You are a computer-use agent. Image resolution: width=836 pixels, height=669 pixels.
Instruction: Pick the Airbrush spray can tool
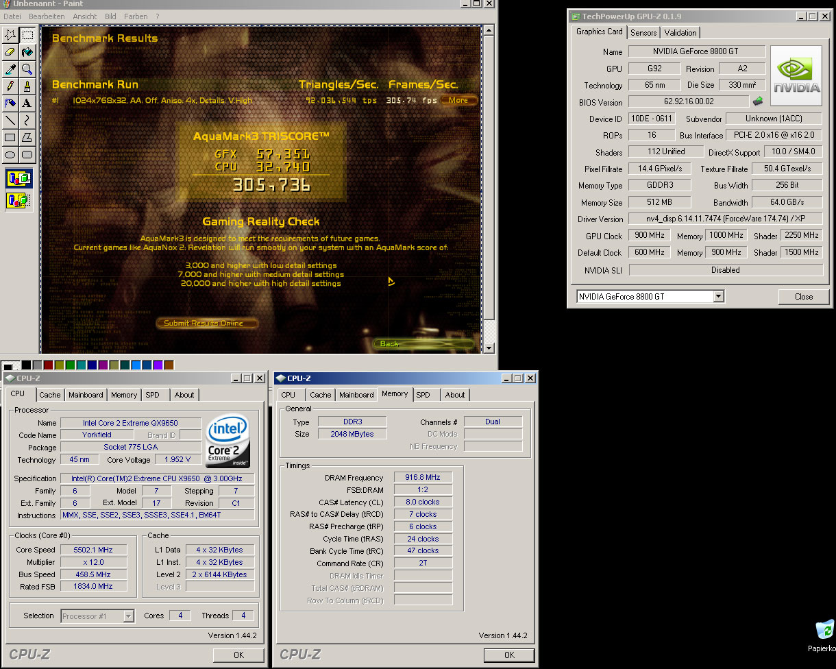10,103
